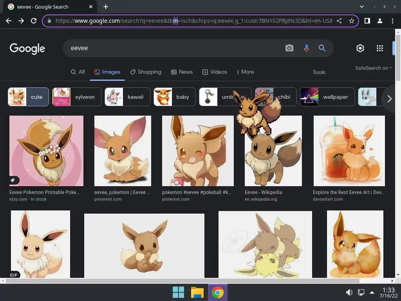The height and width of the screenshot is (301, 401).
Task: Open Windows Start menu
Action: [178, 292]
